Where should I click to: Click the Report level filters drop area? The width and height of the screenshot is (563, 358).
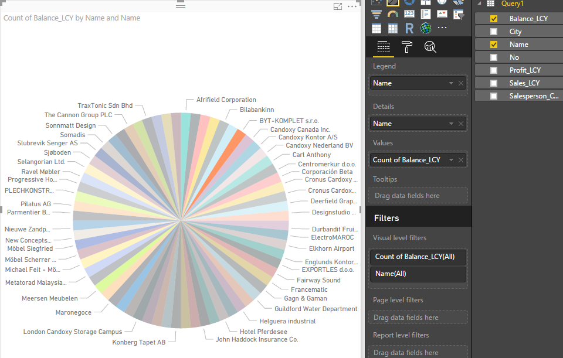418,353
